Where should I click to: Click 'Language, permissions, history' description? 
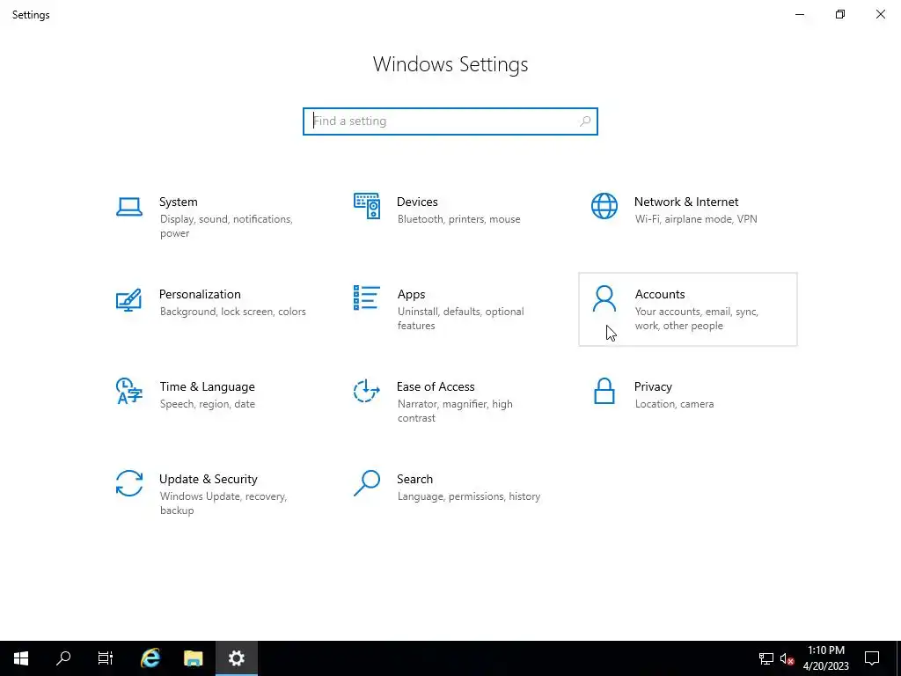pyautogui.click(x=469, y=496)
